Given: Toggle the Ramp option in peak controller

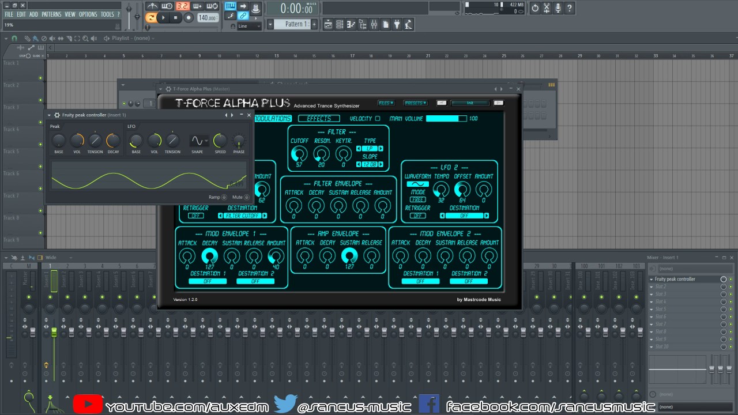Looking at the screenshot, I should (224, 197).
